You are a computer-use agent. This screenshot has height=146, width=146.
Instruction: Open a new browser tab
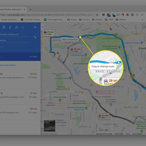pyautogui.click(x=30, y=10)
